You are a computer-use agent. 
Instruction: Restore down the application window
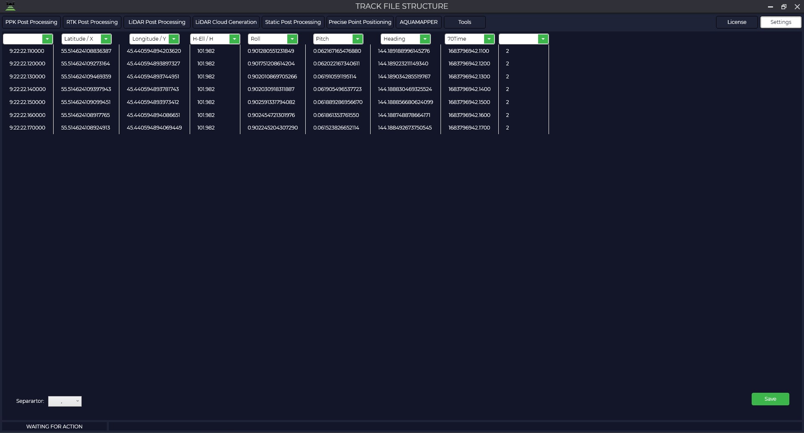(784, 7)
